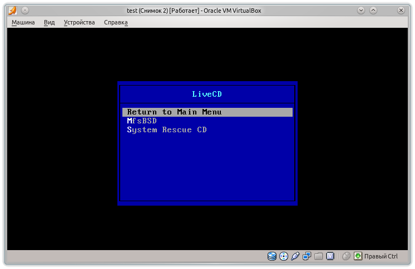Open the Устройства menu
This screenshot has width=415, height=269.
tap(79, 22)
